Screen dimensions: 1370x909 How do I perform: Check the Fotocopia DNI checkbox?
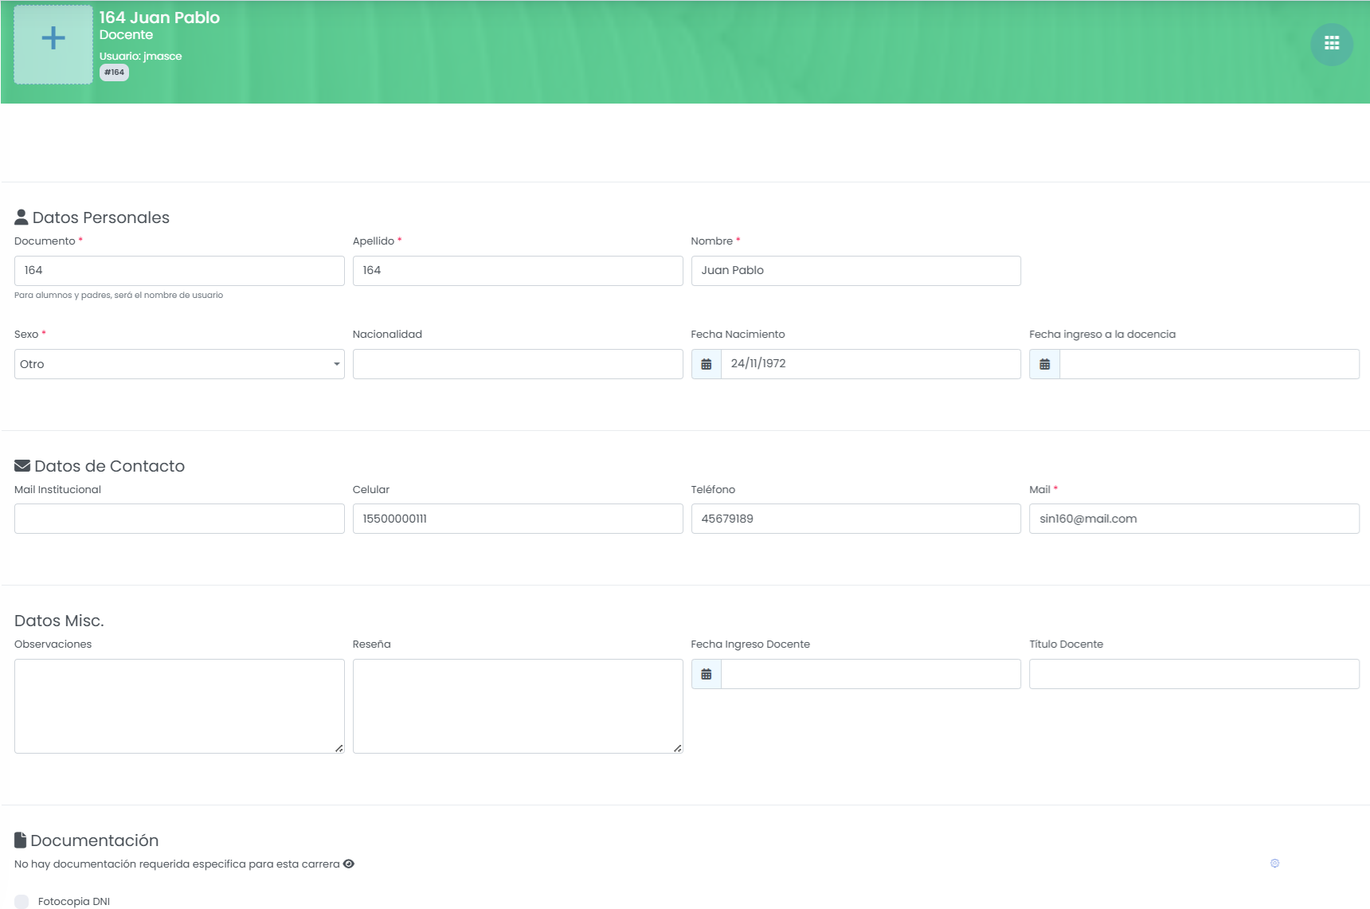pyautogui.click(x=22, y=901)
